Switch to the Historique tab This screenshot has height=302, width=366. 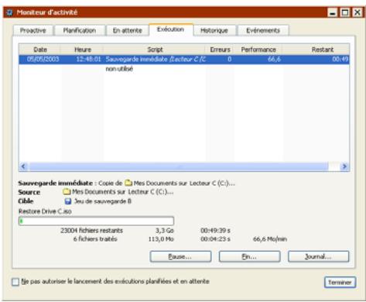pos(214,30)
